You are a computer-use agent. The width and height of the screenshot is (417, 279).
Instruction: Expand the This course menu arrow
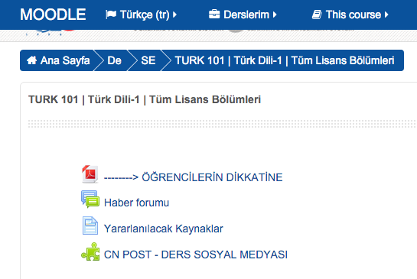tap(386, 15)
